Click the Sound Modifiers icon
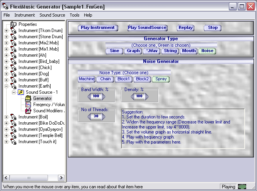257x191 pixels. click(x=28, y=111)
